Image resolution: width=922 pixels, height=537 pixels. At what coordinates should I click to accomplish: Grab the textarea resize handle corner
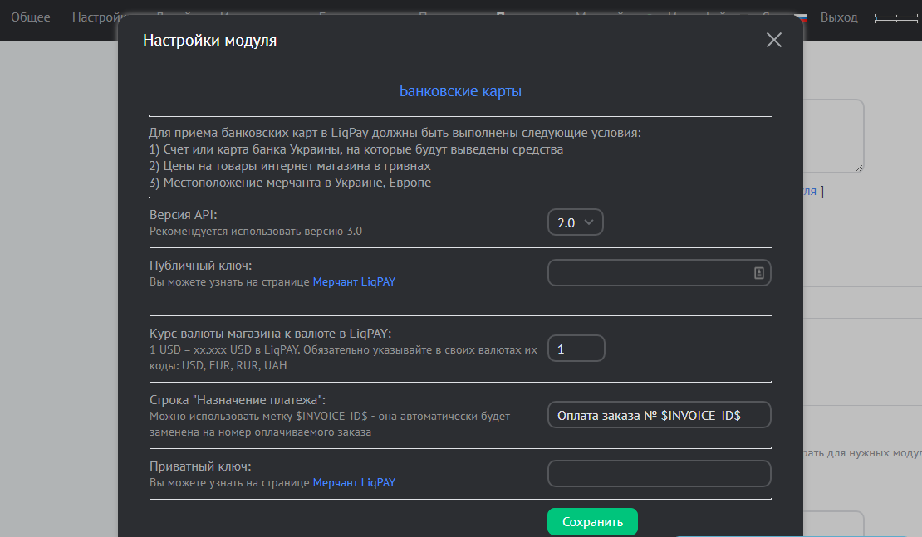(x=860, y=168)
